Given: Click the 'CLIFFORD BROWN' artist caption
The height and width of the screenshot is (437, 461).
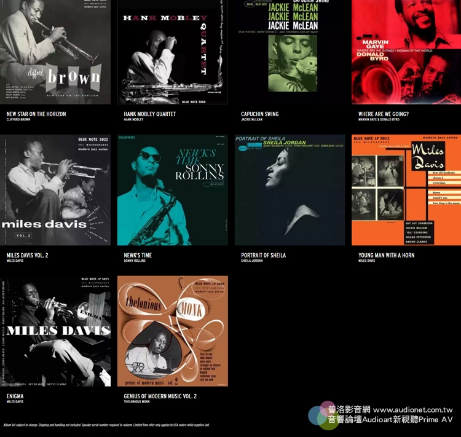Looking at the screenshot, I should pyautogui.click(x=18, y=119).
